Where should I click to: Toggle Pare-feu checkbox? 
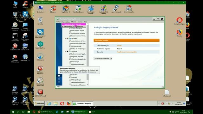tap(70, 75)
